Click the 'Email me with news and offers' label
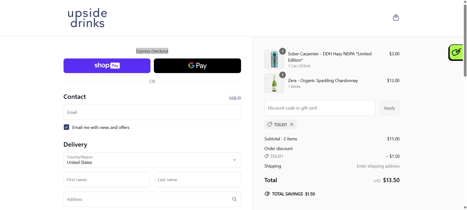This screenshot has height=210, width=467. point(101,127)
